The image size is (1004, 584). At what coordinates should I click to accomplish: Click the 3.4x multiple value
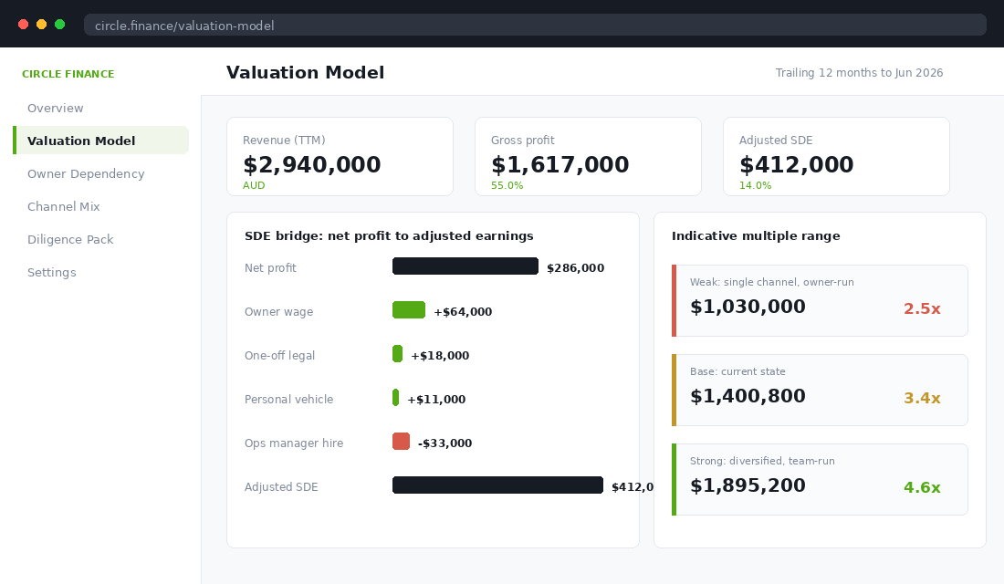click(922, 398)
